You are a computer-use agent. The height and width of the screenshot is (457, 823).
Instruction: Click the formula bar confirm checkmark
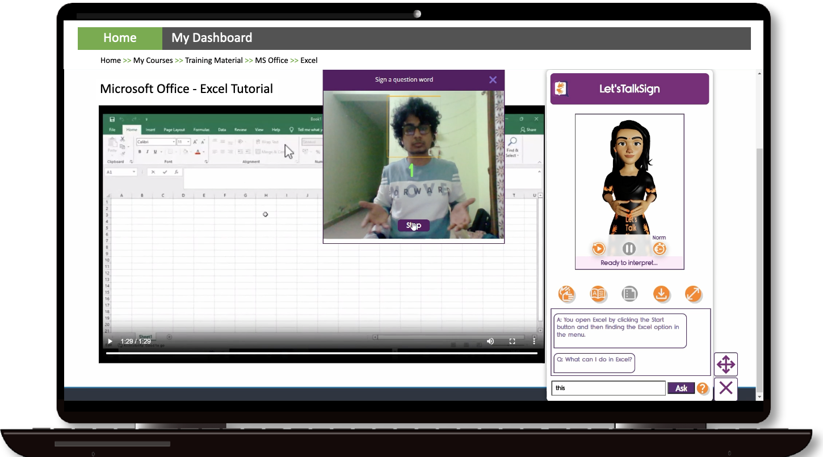coord(165,172)
